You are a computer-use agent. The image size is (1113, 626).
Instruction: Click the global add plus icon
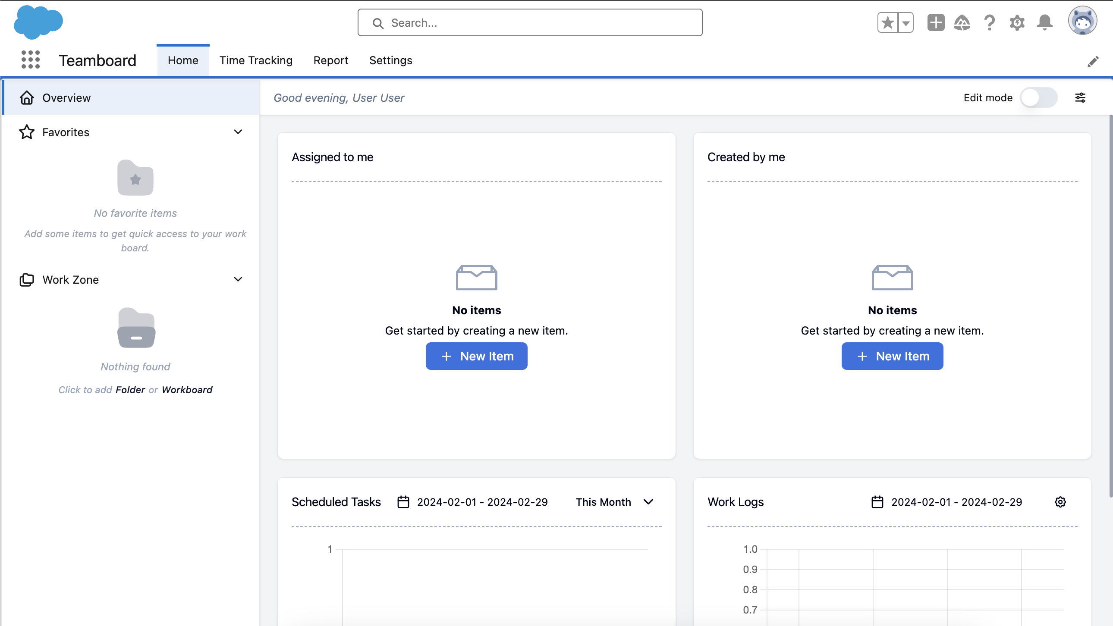(x=935, y=22)
